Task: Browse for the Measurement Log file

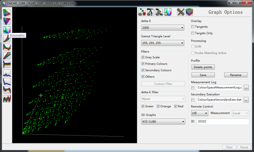Action: (246, 87)
